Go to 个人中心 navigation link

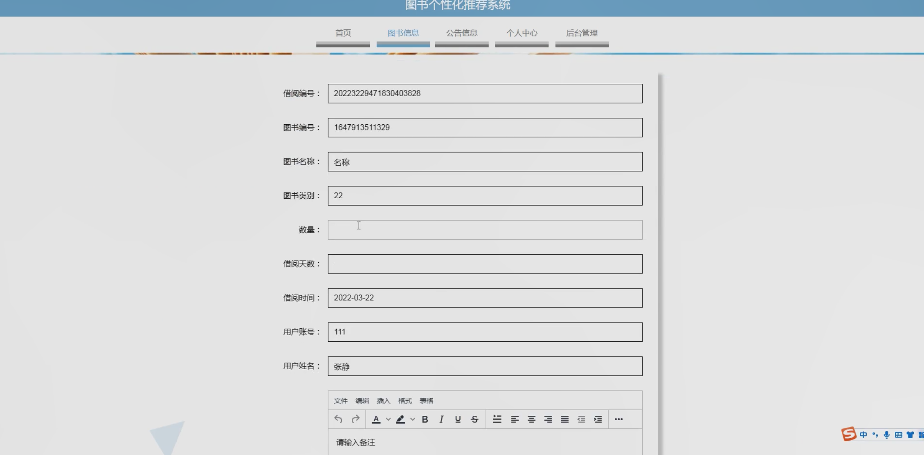[x=522, y=33]
